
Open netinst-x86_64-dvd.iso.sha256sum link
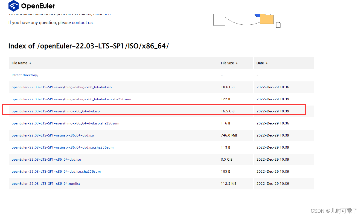[62, 147]
